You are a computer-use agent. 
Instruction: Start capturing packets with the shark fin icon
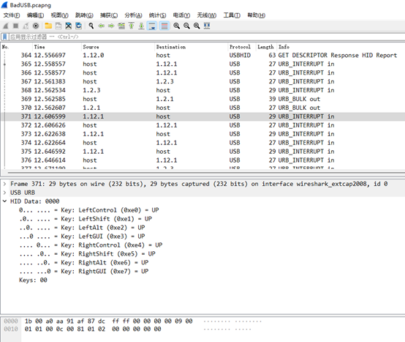point(6,26)
